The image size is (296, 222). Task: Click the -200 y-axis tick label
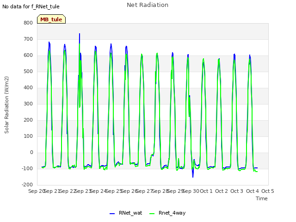pos(27,185)
